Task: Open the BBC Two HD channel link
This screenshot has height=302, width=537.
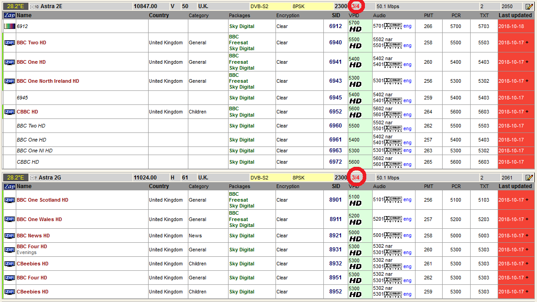Action: pyautogui.click(x=32, y=43)
